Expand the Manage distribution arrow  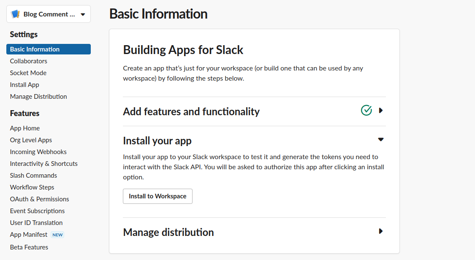(x=381, y=231)
